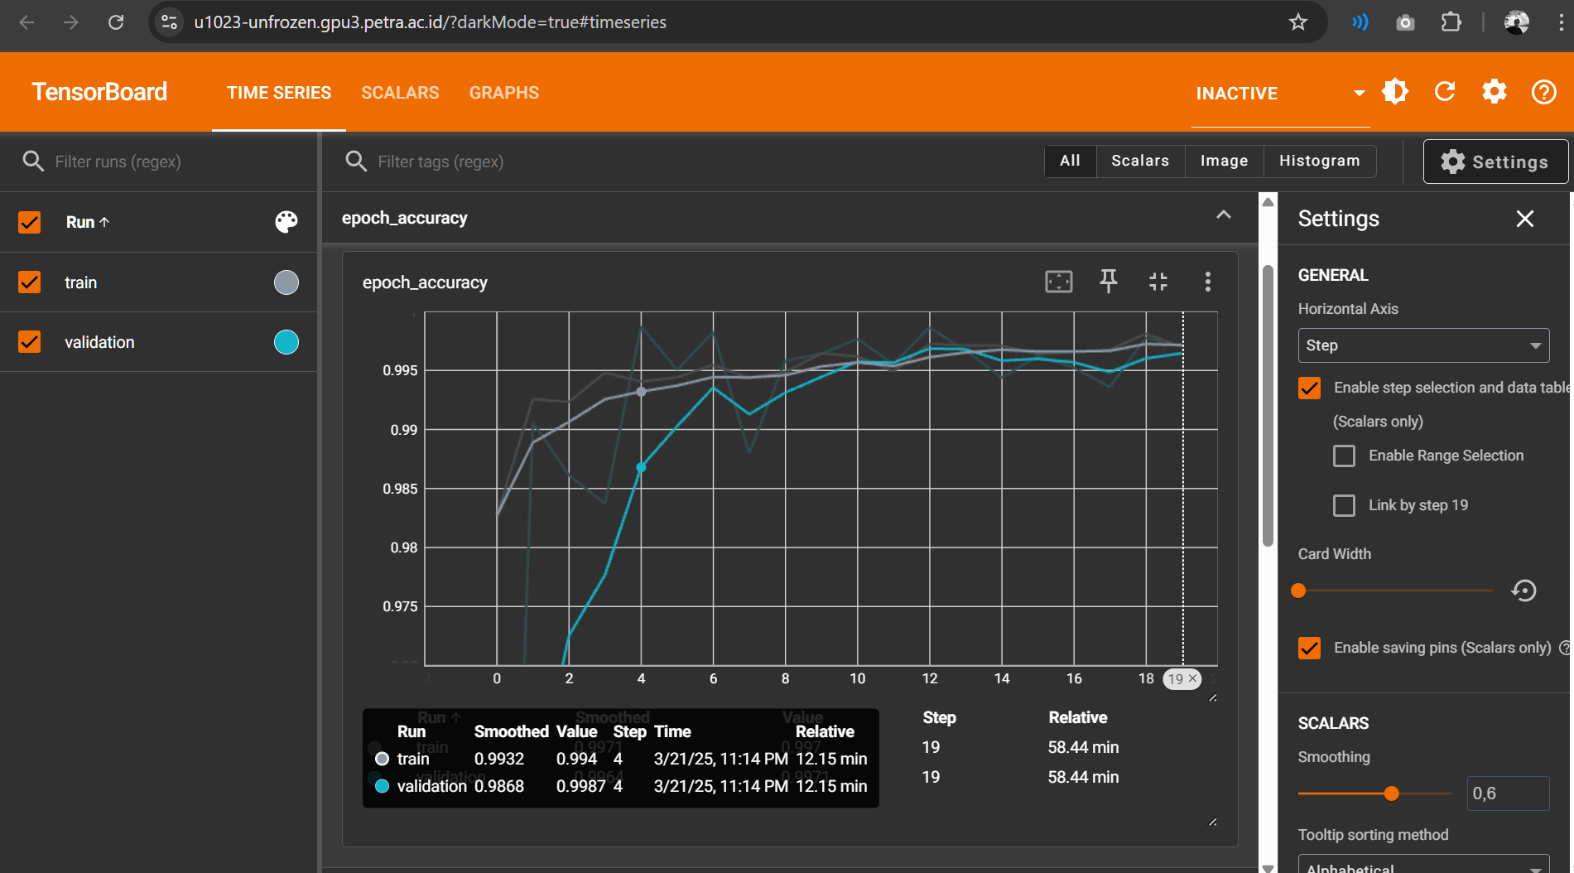
Task: Open the Chrome three-dot menu
Action: point(1561,22)
